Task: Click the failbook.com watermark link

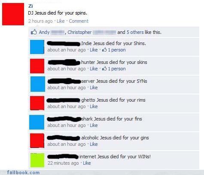Action: tap(23, 172)
